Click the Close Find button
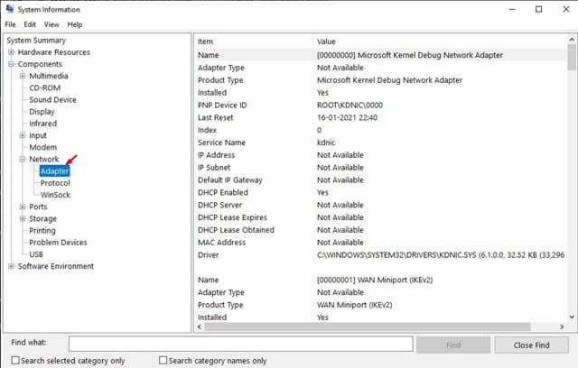 click(531, 345)
